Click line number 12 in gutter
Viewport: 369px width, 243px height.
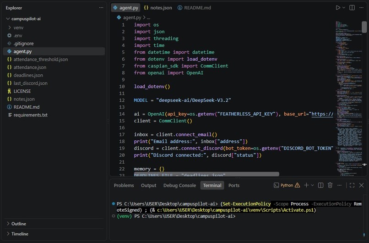pyautogui.click(x=122, y=100)
